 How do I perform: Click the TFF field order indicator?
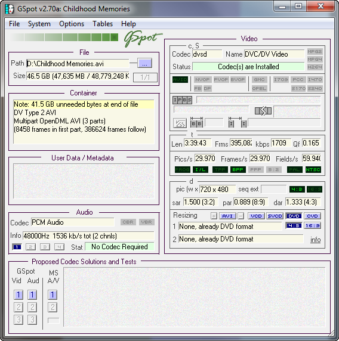point(220,169)
